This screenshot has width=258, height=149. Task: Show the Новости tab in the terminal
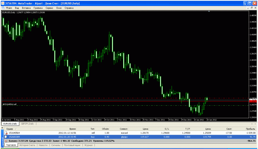(x=43, y=145)
